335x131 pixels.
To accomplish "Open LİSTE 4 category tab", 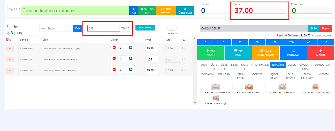I will [x=234, y=66].
